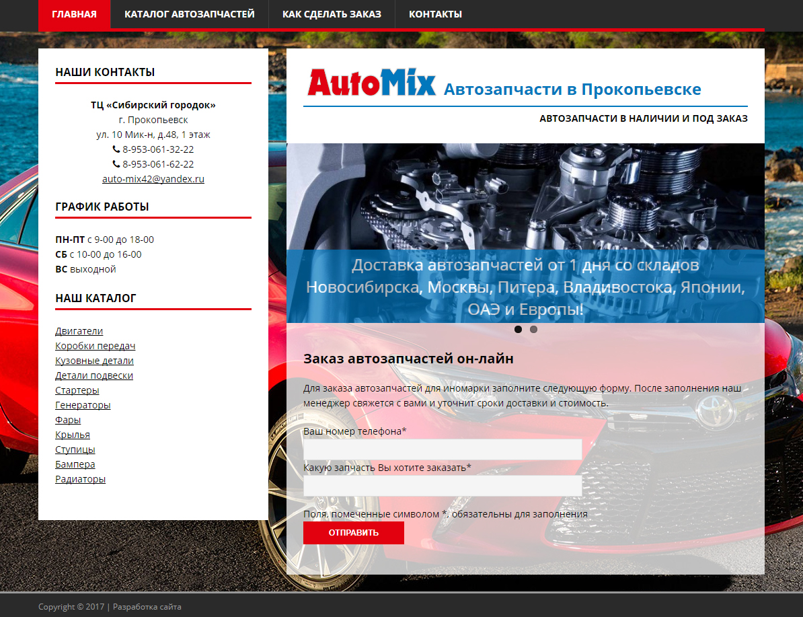This screenshot has height=617, width=803.
Task: Click ТЦ «Сибирский городок» address text
Action: pos(153,105)
